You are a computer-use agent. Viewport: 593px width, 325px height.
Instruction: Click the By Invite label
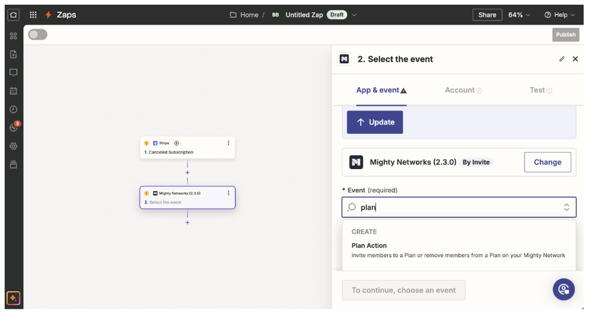click(x=476, y=162)
